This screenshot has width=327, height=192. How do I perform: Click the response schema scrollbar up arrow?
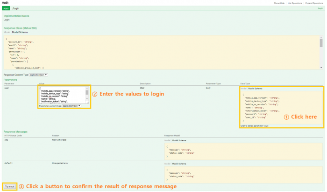(x=321, y=38)
